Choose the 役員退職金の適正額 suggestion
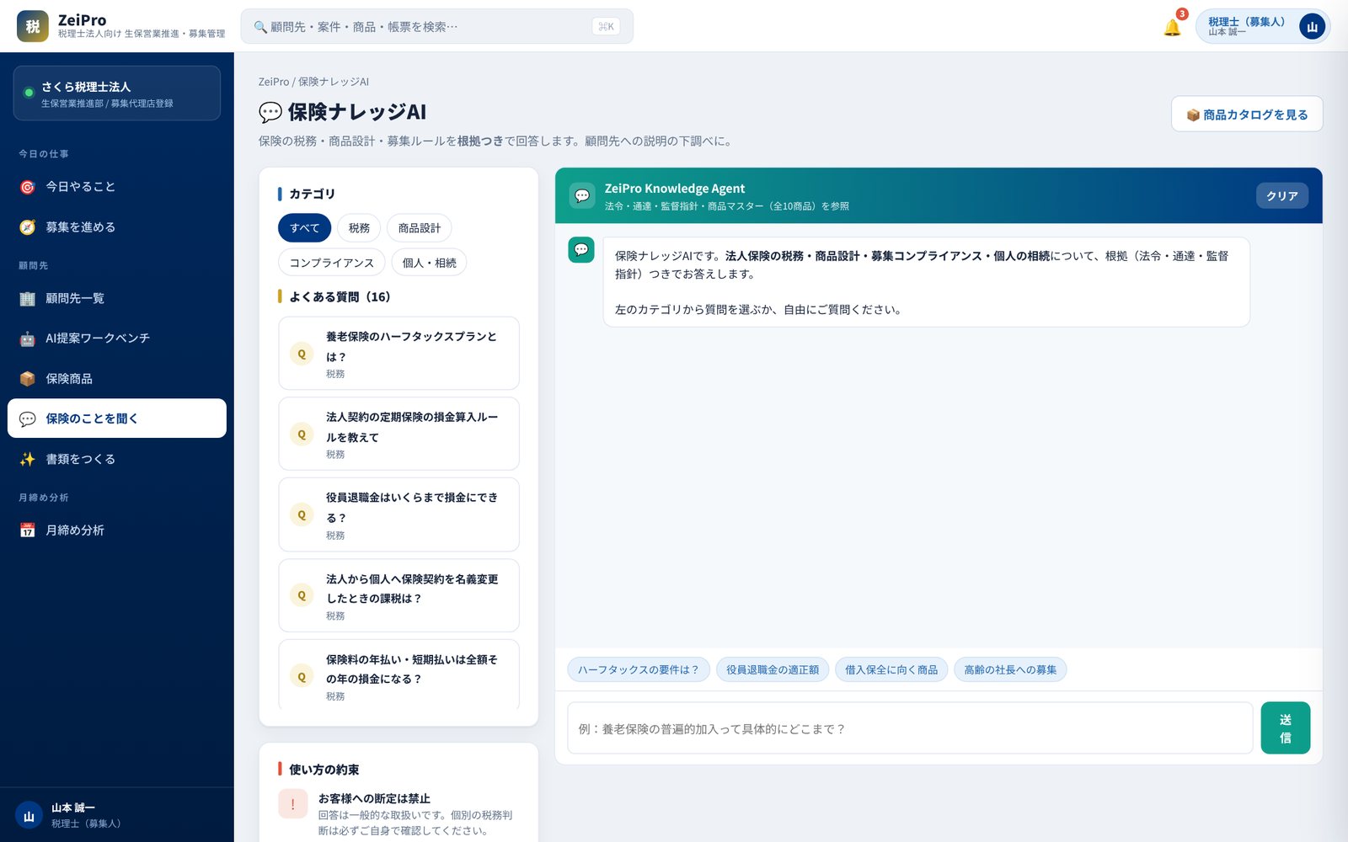 (773, 669)
